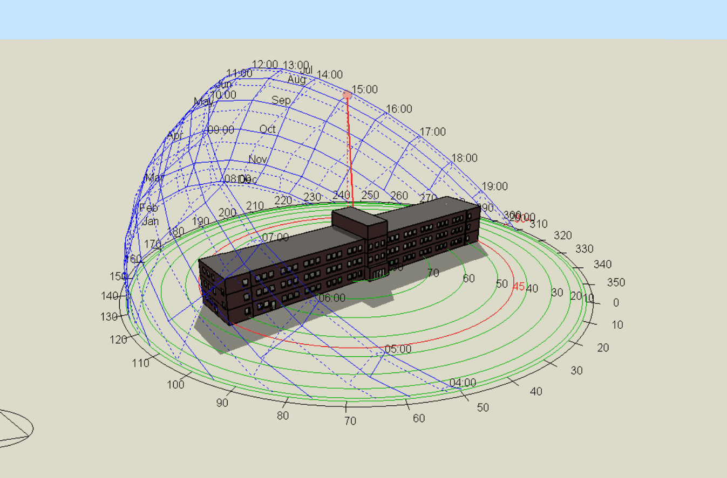Select the Nov month label
Image resolution: width=727 pixels, height=478 pixels.
click(x=258, y=160)
